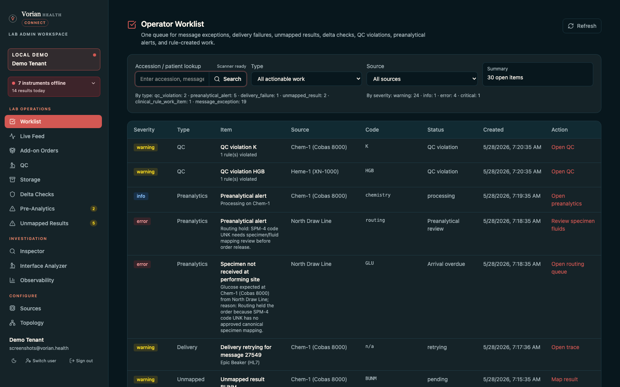Select the Local Demo tenant card
Image resolution: width=620 pixels, height=387 pixels.
pos(54,59)
